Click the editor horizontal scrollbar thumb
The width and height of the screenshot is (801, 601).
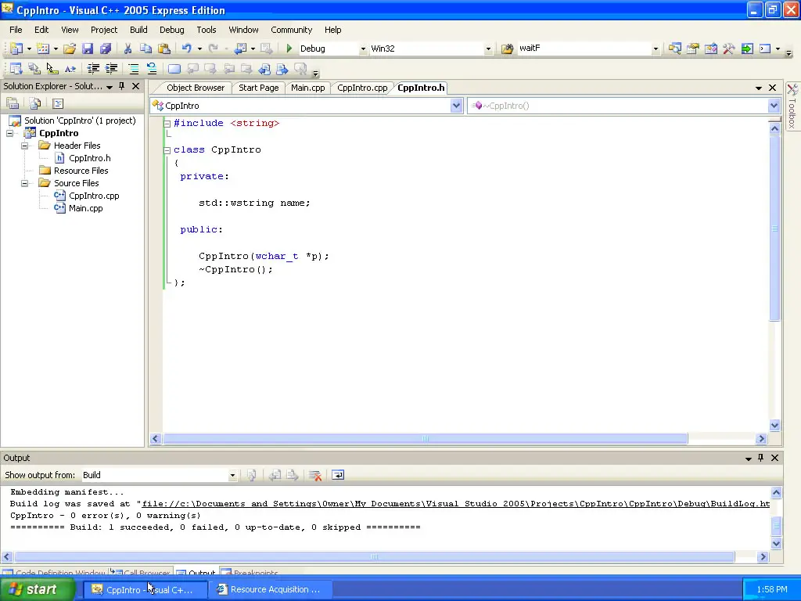pyautogui.click(x=425, y=438)
